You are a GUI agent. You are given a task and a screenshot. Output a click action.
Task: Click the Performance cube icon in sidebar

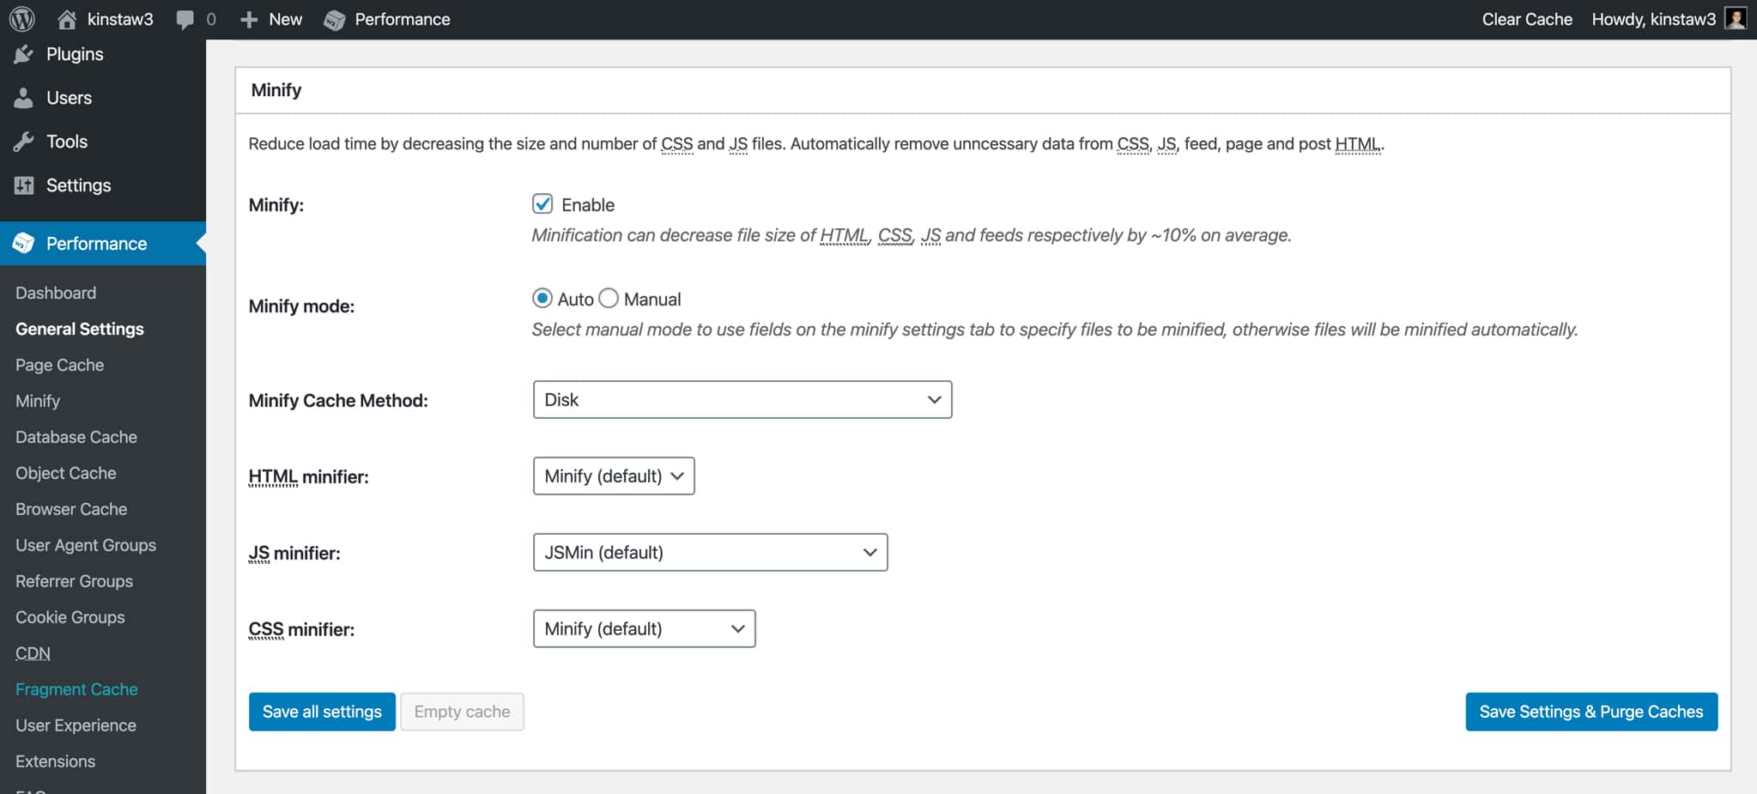pos(24,243)
